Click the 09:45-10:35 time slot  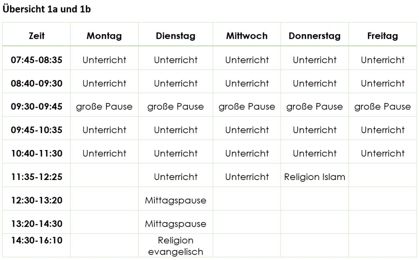(37, 130)
